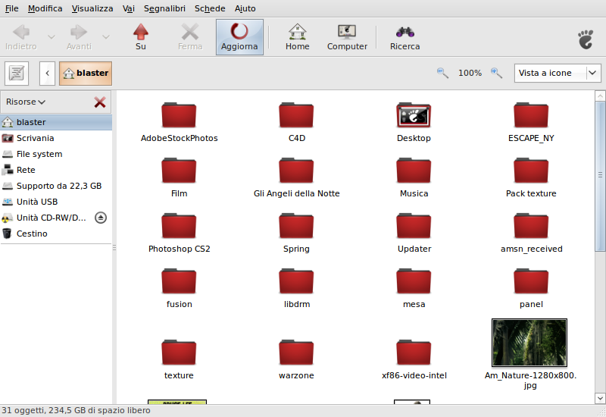The width and height of the screenshot is (606, 417).
Task: Click the blaster path button
Action: pyautogui.click(x=86, y=73)
